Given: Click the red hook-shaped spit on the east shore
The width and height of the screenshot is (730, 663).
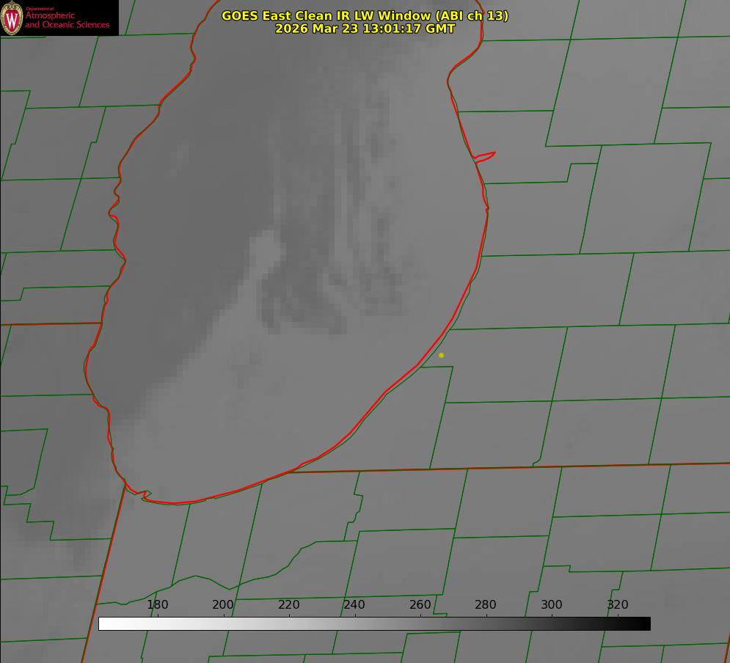Looking at the screenshot, I should pyautogui.click(x=486, y=155).
